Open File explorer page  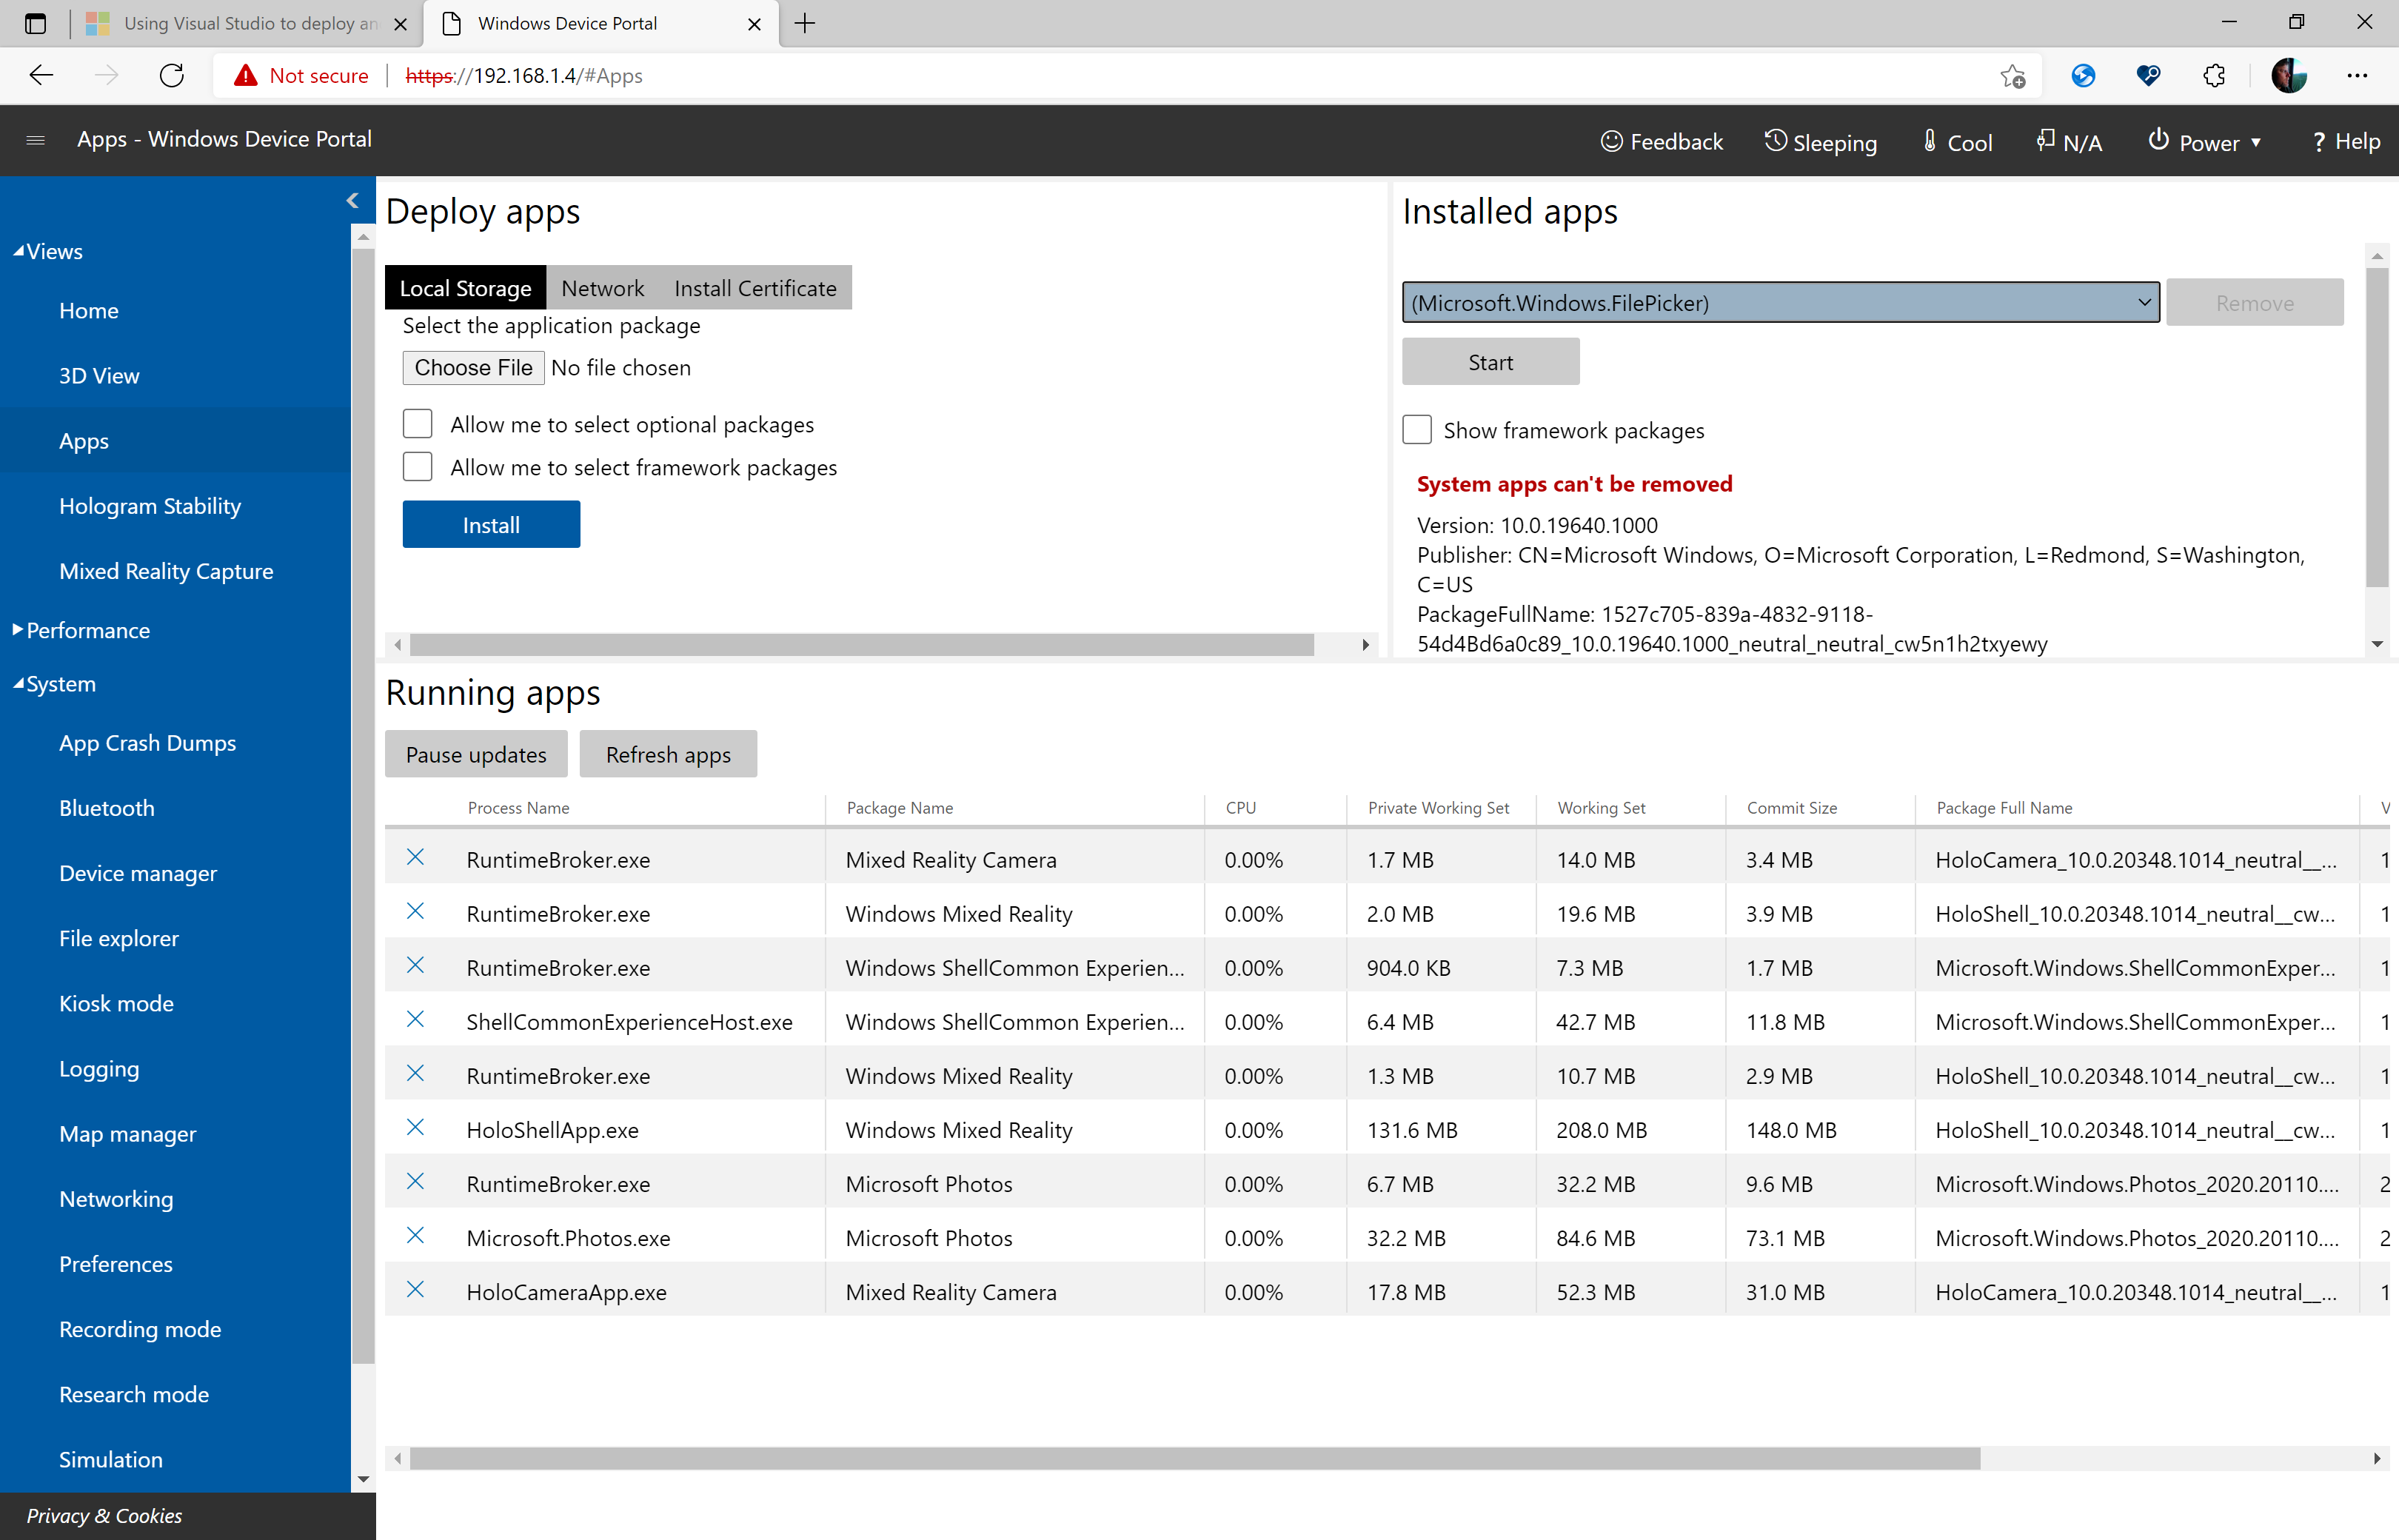point(119,938)
